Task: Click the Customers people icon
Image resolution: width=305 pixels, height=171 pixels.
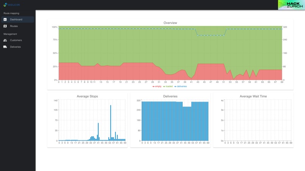Action: tap(5, 40)
